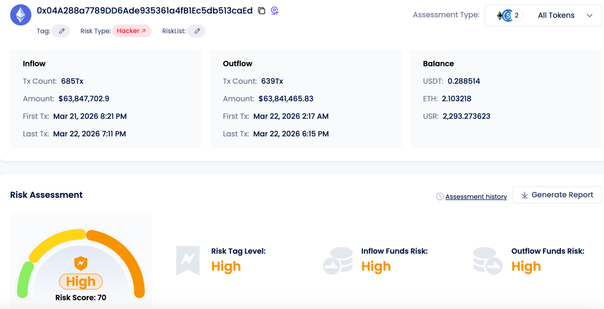This screenshot has height=309, width=604.
Task: Open the Hacker risk type tag
Action: click(x=131, y=31)
